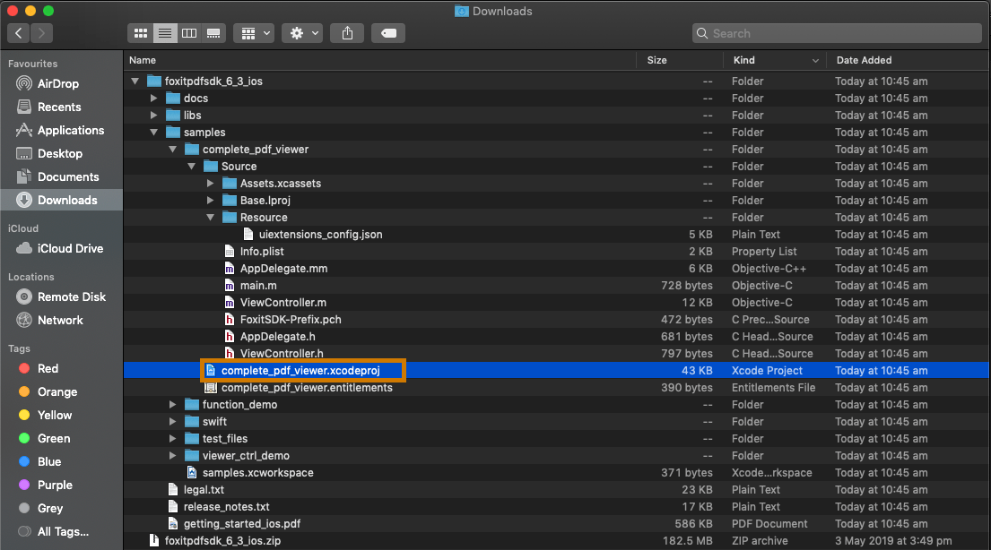Open Documents in the sidebar

pos(61,176)
